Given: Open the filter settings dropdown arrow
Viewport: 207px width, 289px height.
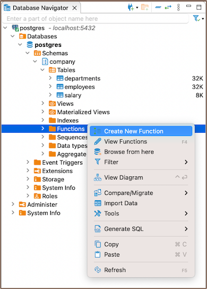Looking at the screenshot, I should (x=203, y=19).
